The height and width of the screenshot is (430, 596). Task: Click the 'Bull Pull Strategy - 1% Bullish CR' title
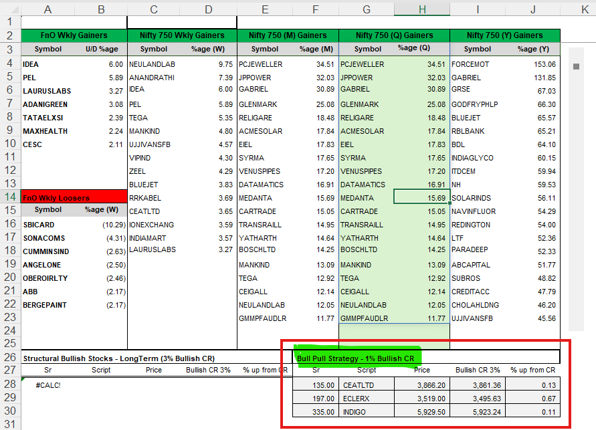355,358
